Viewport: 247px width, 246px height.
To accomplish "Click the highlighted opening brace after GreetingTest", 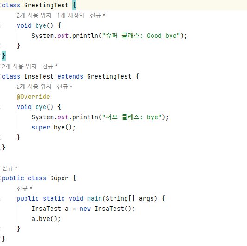I will 74,6.
